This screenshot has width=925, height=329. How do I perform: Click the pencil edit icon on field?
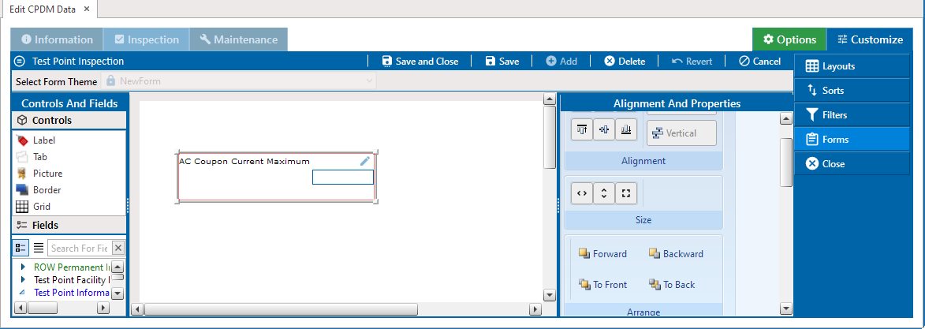[365, 161]
